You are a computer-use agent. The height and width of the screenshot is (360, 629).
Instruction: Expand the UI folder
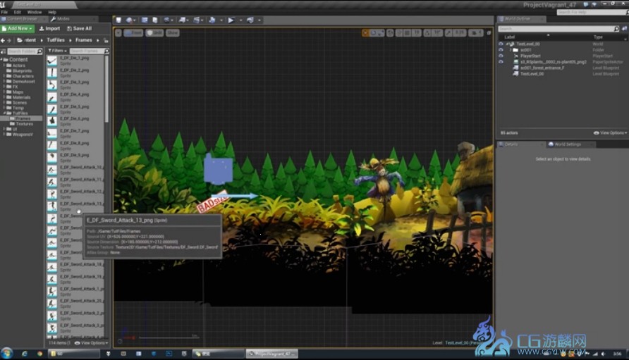pyautogui.click(x=4, y=129)
